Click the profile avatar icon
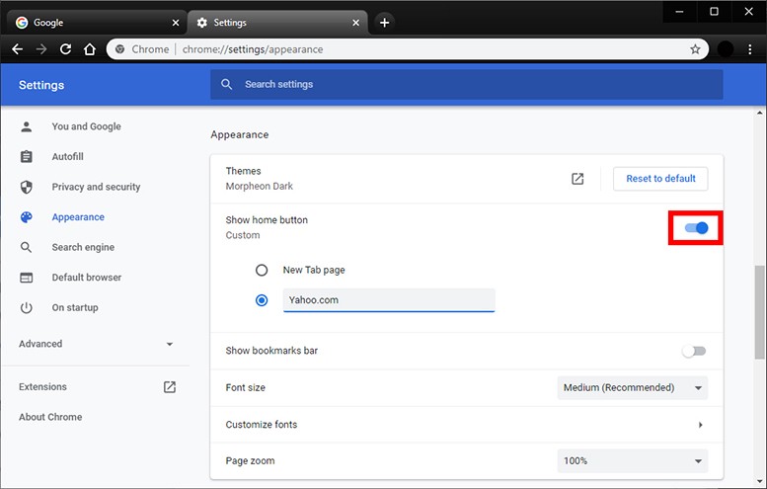Image resolution: width=767 pixels, height=489 pixels. 726,48
